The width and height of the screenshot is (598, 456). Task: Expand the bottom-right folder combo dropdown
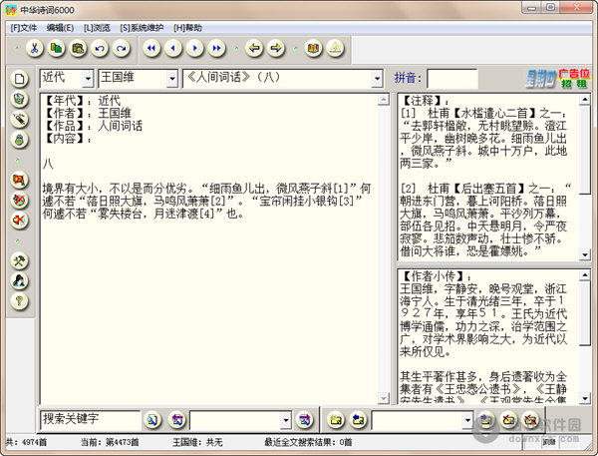tap(467, 420)
